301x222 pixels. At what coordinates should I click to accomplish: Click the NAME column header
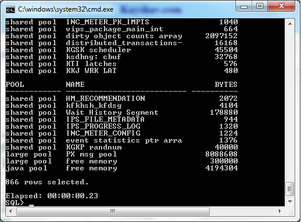tap(75, 85)
